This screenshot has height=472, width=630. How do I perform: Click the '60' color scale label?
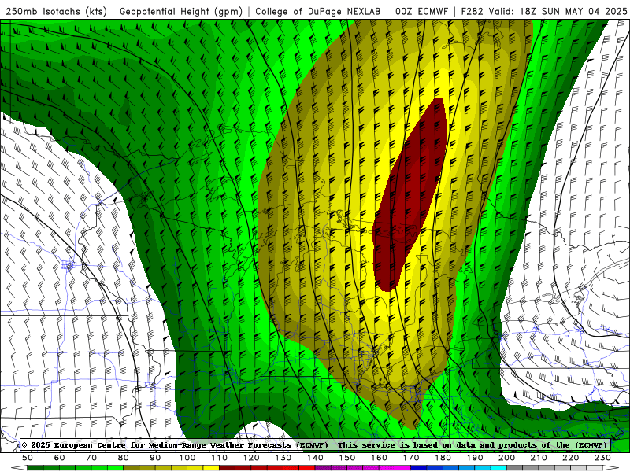tap(60, 458)
